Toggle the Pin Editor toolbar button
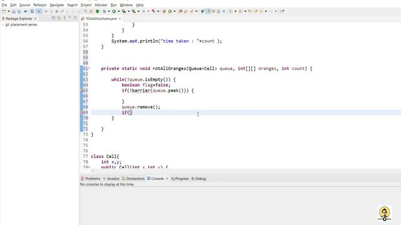This screenshot has width=401, height=225. [x=283, y=11]
